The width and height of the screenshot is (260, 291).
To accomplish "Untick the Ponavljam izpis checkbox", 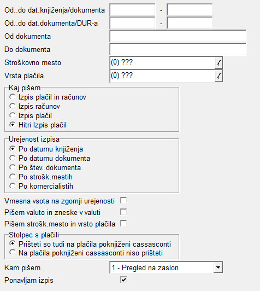I will pyautogui.click(x=123, y=280).
